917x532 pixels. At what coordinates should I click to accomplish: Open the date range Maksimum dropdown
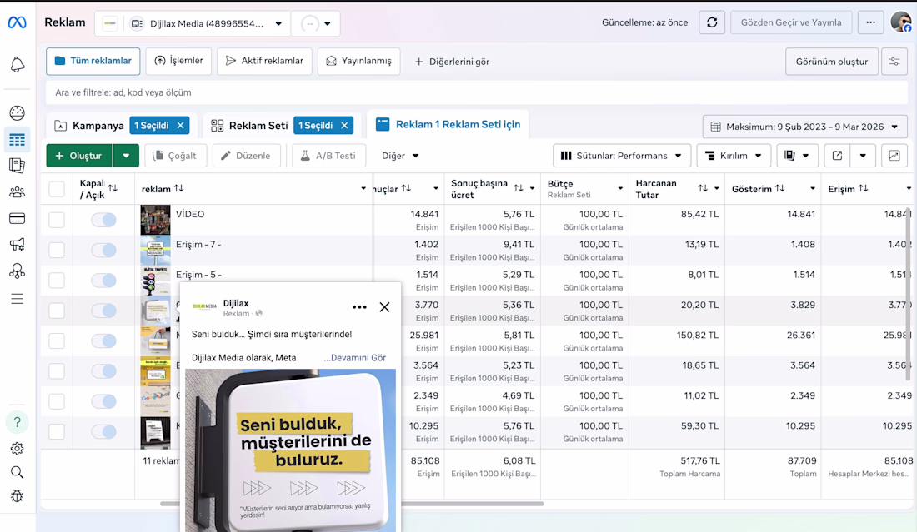click(x=804, y=127)
